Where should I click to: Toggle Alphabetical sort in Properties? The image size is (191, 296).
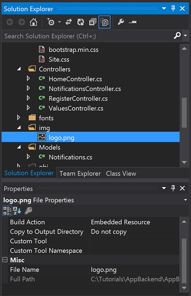[17, 211]
